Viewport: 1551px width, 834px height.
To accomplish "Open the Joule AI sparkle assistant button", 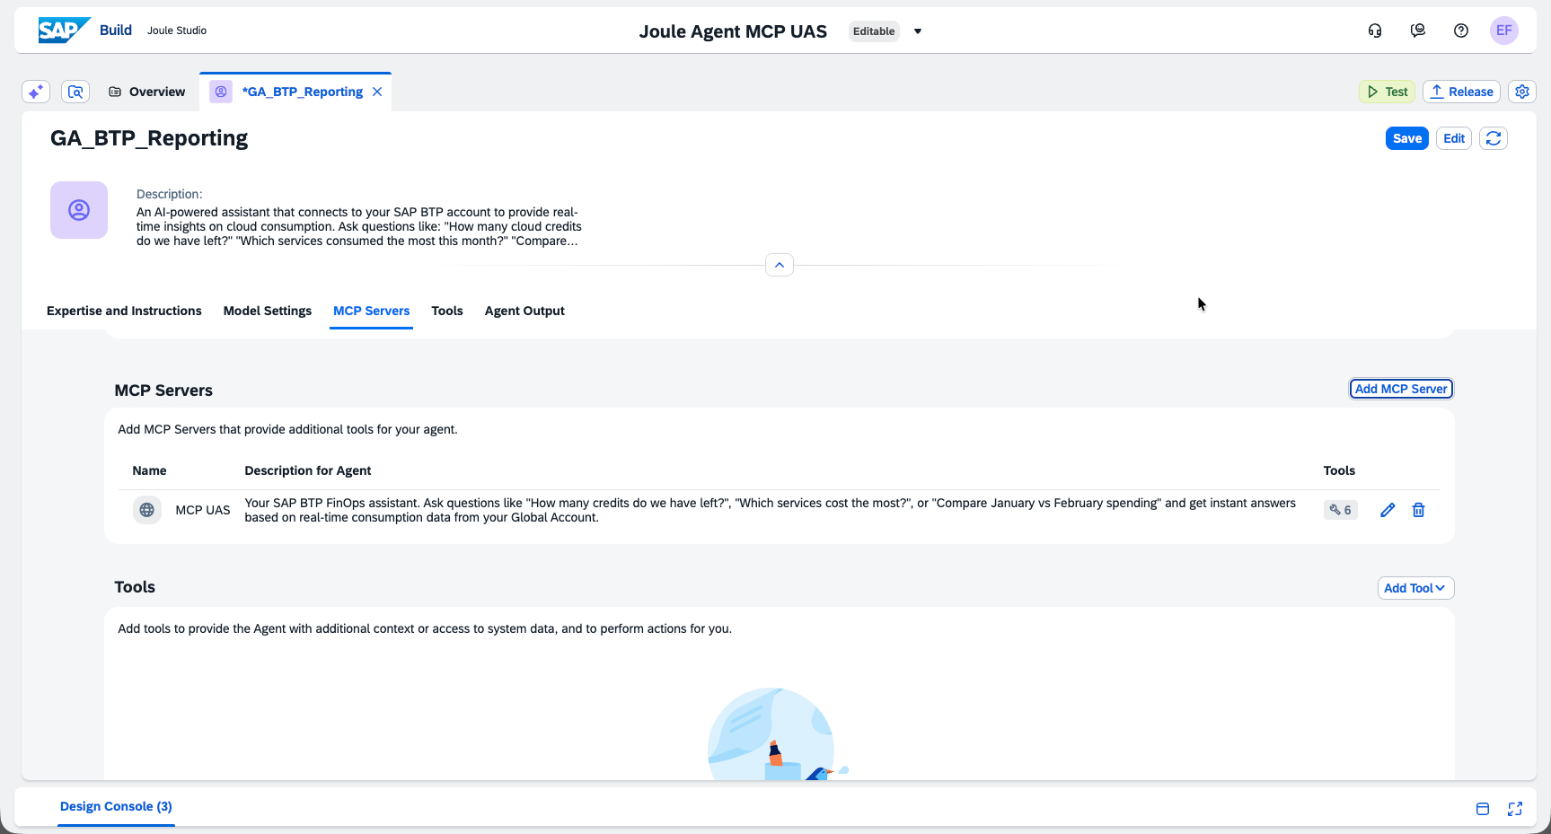I will (36, 92).
